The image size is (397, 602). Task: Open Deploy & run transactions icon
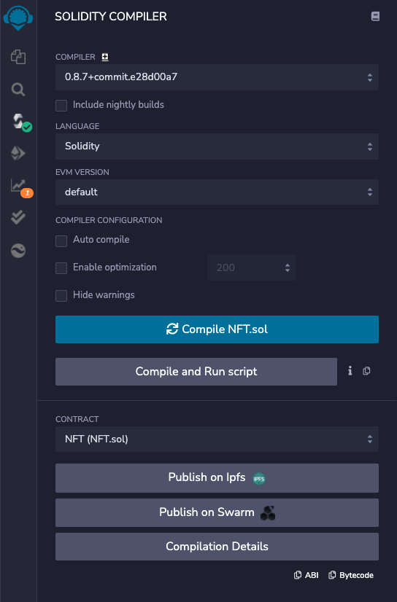click(x=18, y=153)
